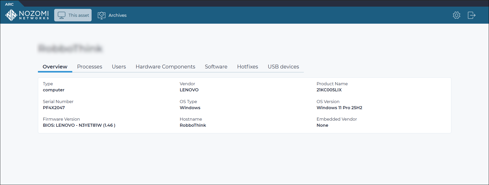Viewport: 489px width, 185px height.
Task: Select the Product Name '21KC005LIX'
Action: [x=329, y=90]
